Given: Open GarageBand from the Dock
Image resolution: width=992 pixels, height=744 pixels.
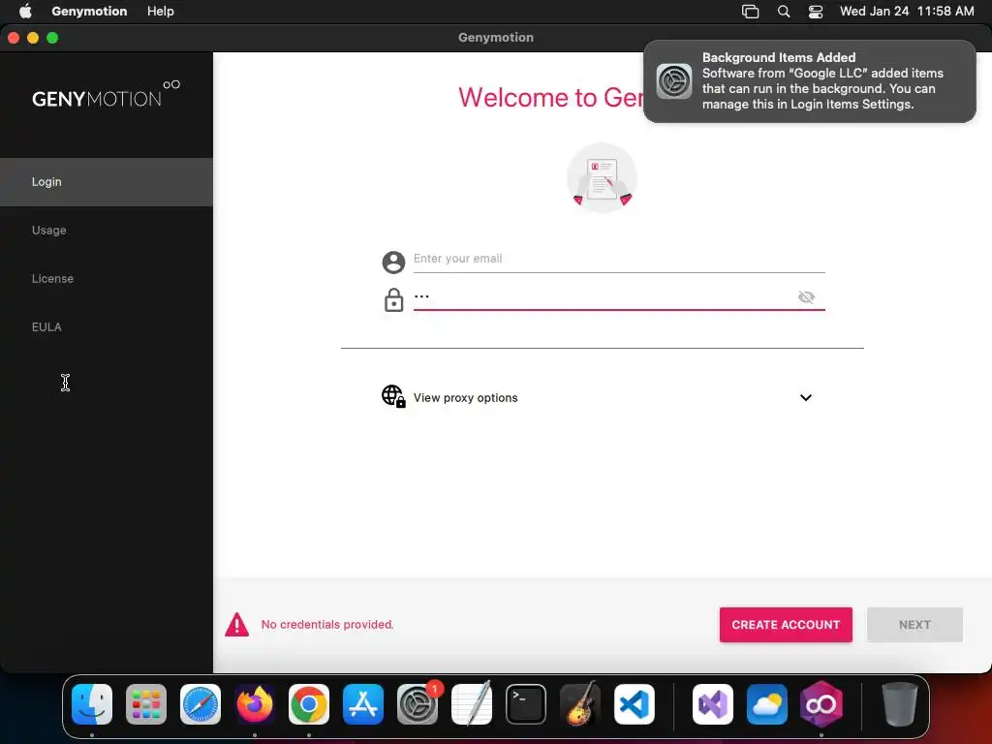Looking at the screenshot, I should 580,704.
